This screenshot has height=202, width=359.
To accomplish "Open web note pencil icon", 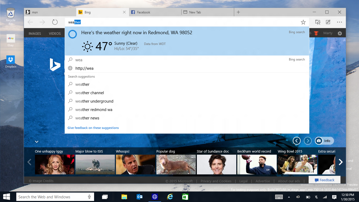I will pyautogui.click(x=328, y=22).
